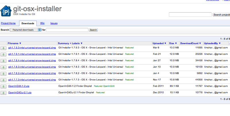230x116 pixels.
Task: Click the 'Feb 21' upload date cell
Action: click(x=157, y=54)
